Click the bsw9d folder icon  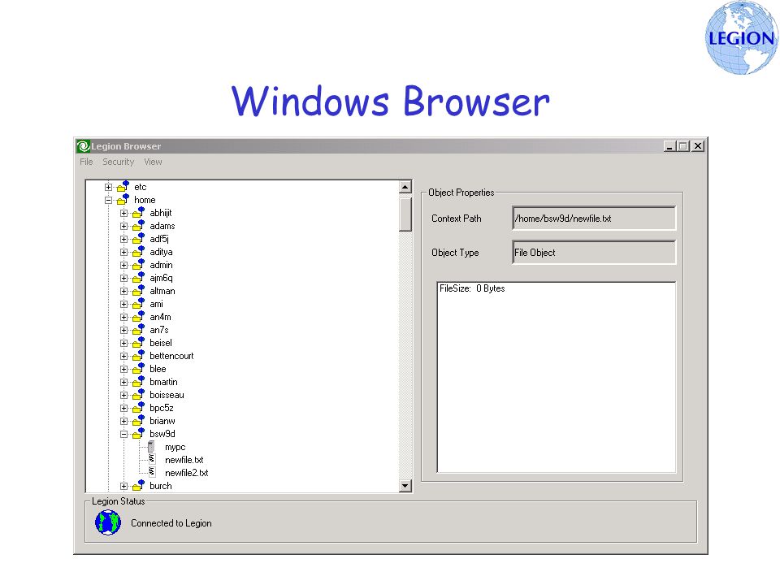pos(138,433)
